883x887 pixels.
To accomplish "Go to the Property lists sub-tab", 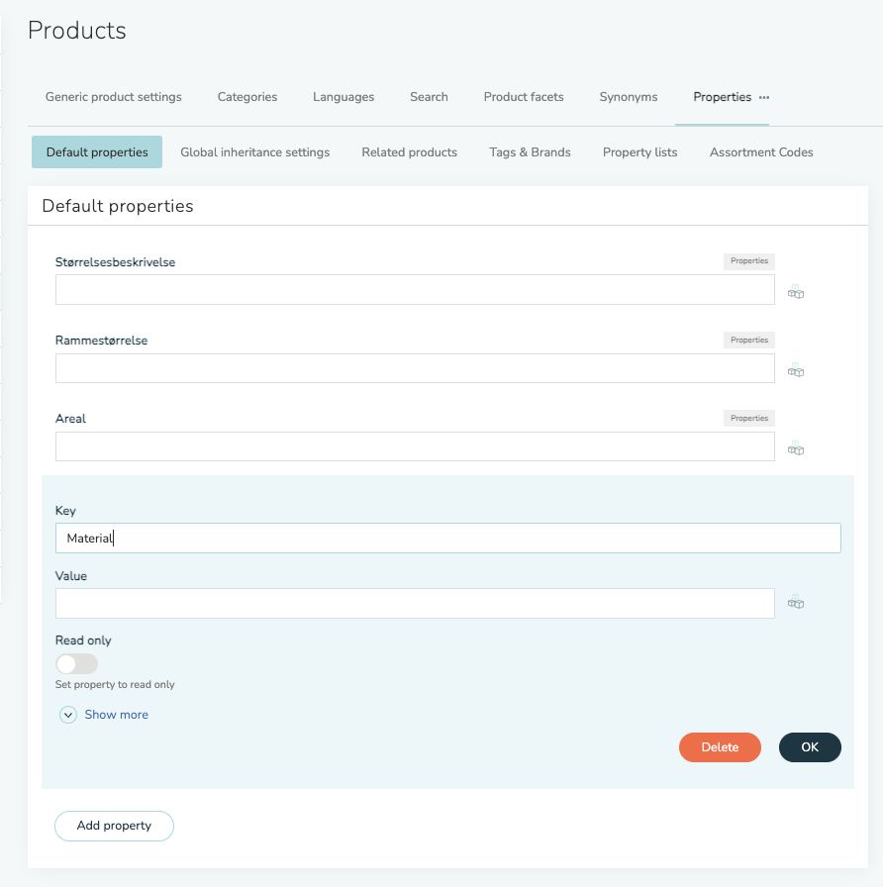I will coord(639,152).
